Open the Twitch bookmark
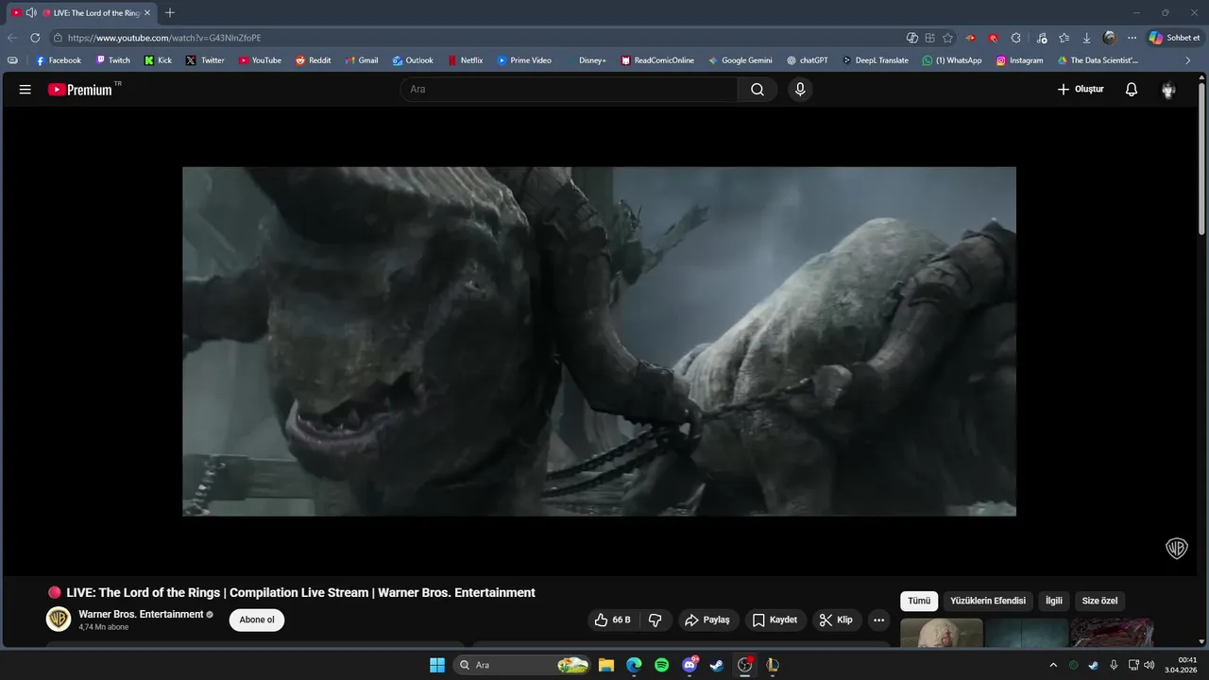The image size is (1209, 680). [113, 60]
